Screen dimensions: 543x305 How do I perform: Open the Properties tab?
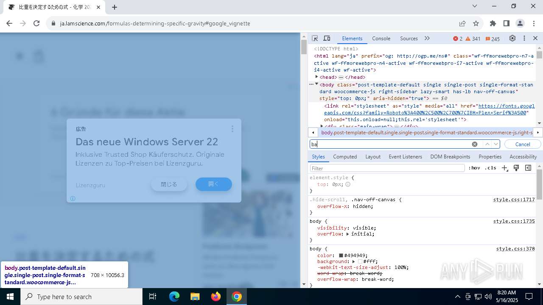[490, 156]
